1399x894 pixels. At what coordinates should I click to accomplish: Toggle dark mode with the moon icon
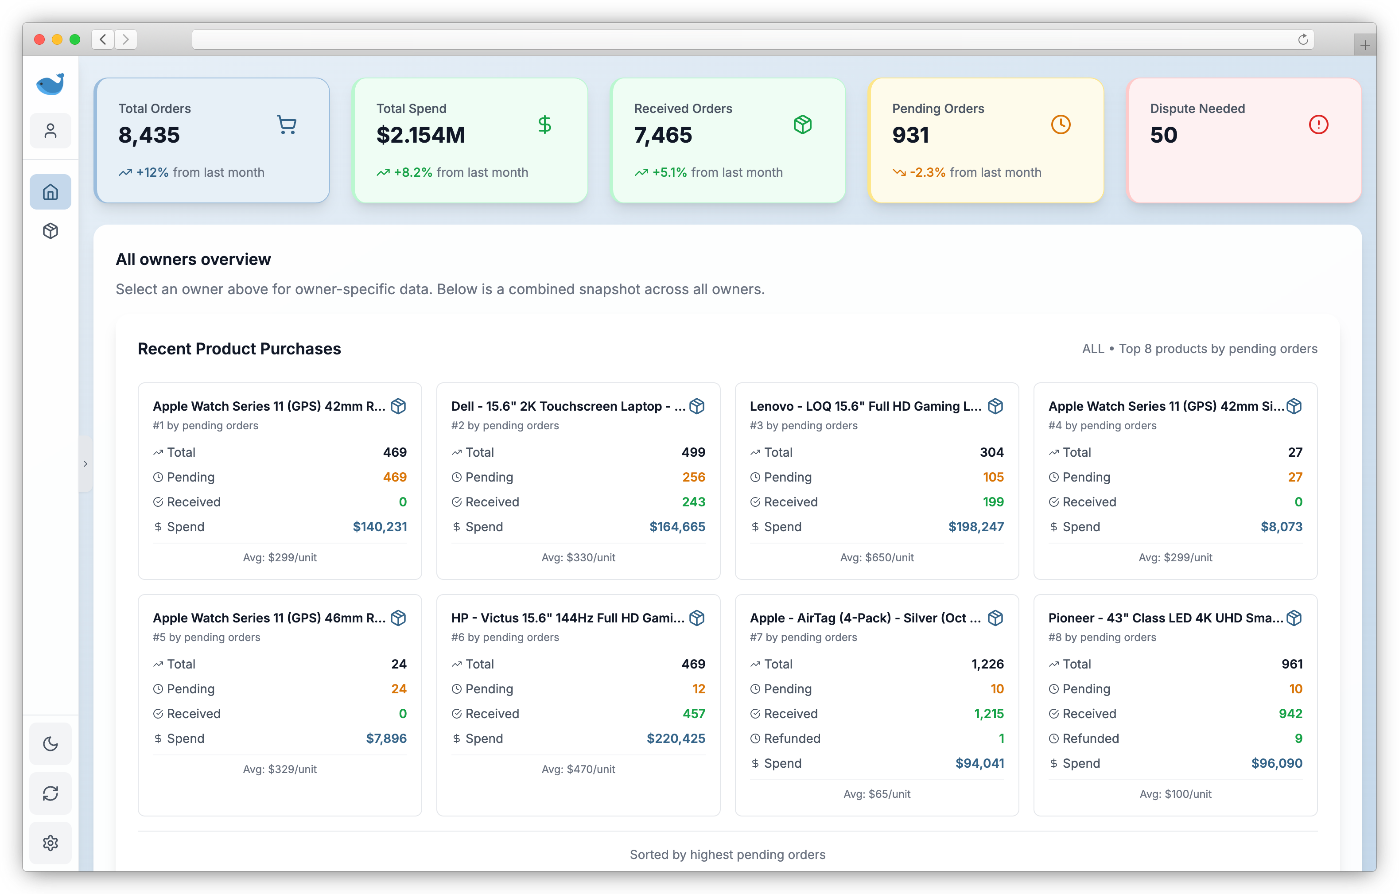pos(51,744)
